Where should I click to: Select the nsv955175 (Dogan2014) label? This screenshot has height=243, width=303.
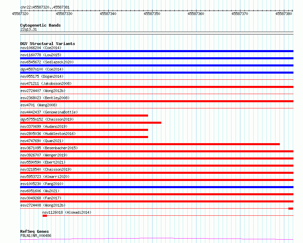42,76
